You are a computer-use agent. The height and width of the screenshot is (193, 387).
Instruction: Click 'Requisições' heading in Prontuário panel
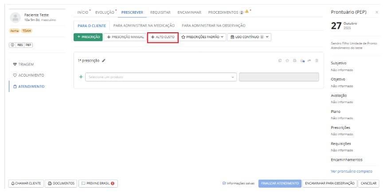pos(341,143)
